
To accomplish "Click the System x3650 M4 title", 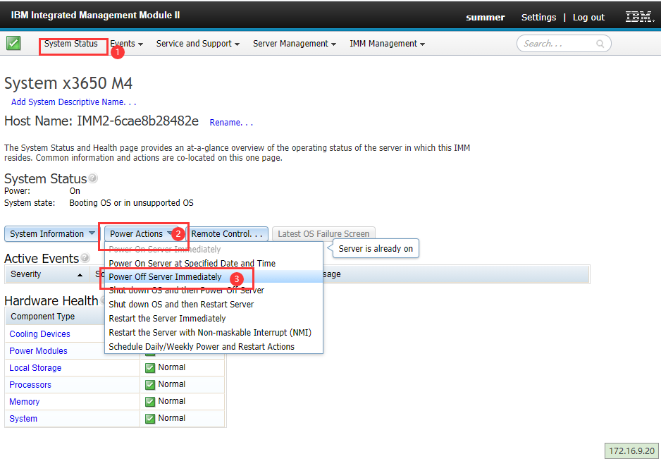I will [68, 83].
